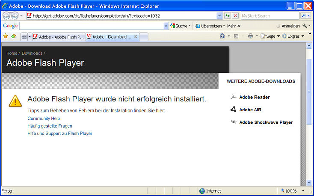Click the Google toolbar logo
The image size is (314, 196).
(10, 26)
